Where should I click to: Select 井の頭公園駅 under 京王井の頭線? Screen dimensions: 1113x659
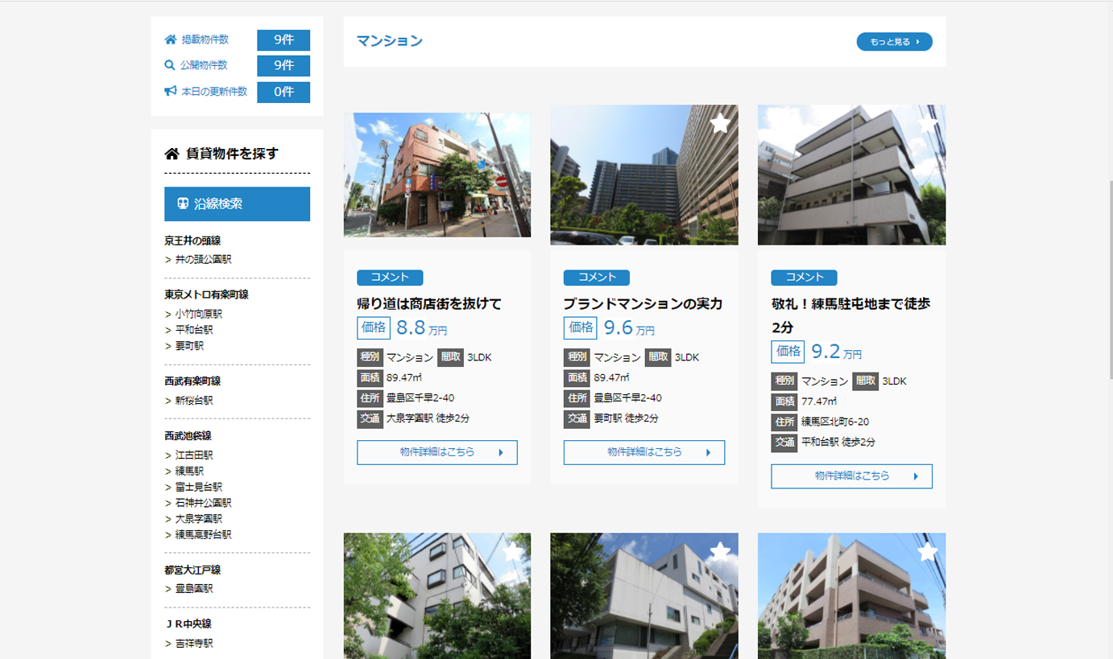click(203, 260)
